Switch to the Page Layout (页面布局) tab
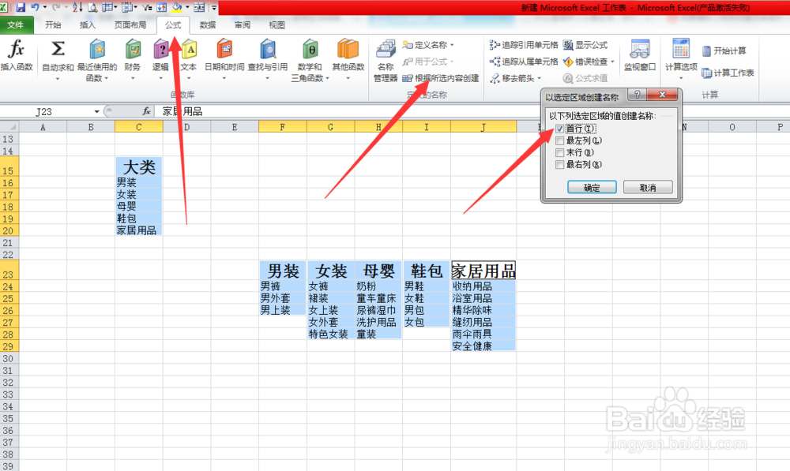This screenshot has width=790, height=471. coord(130,24)
